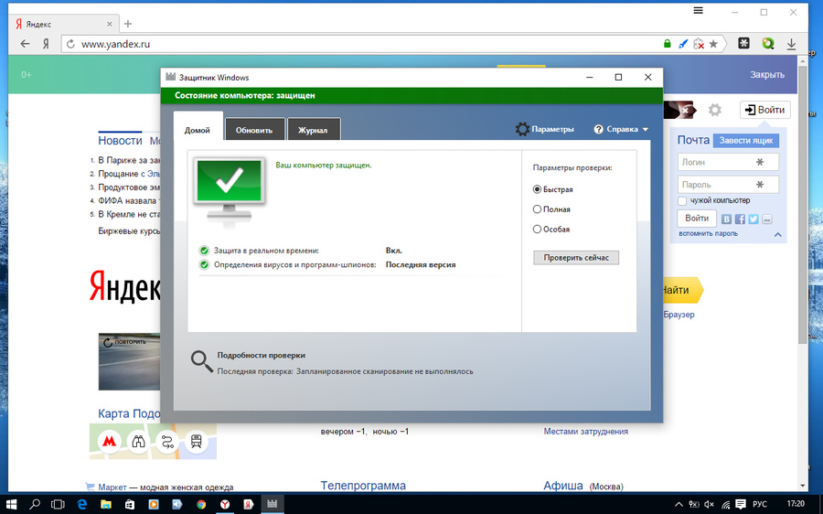
Task: Open the transport bus icon on map
Action: (197, 442)
